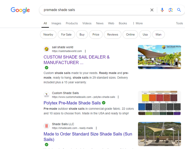Open the News tab
Viewport: 185px width, 149px height.
[x=100, y=23]
